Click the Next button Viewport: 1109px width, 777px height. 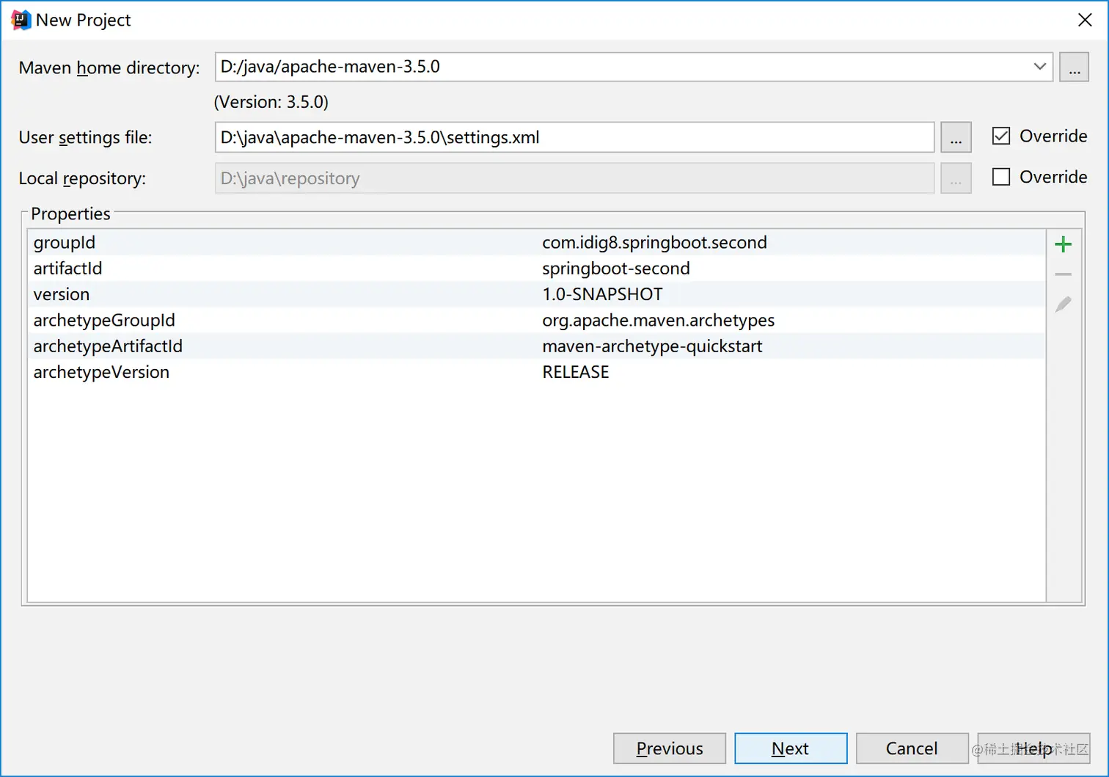click(x=791, y=748)
